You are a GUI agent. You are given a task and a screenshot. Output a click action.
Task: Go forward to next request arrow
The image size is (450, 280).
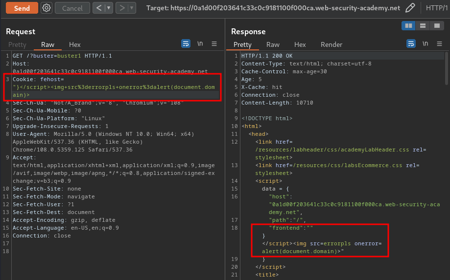(x=122, y=8)
